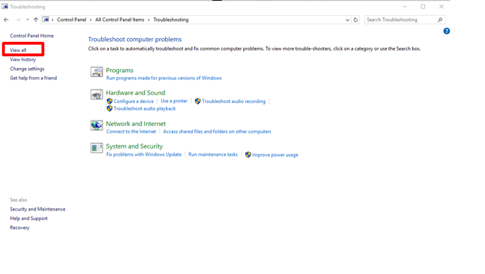
Task: Open the Help question mark icon
Action: (x=446, y=31)
